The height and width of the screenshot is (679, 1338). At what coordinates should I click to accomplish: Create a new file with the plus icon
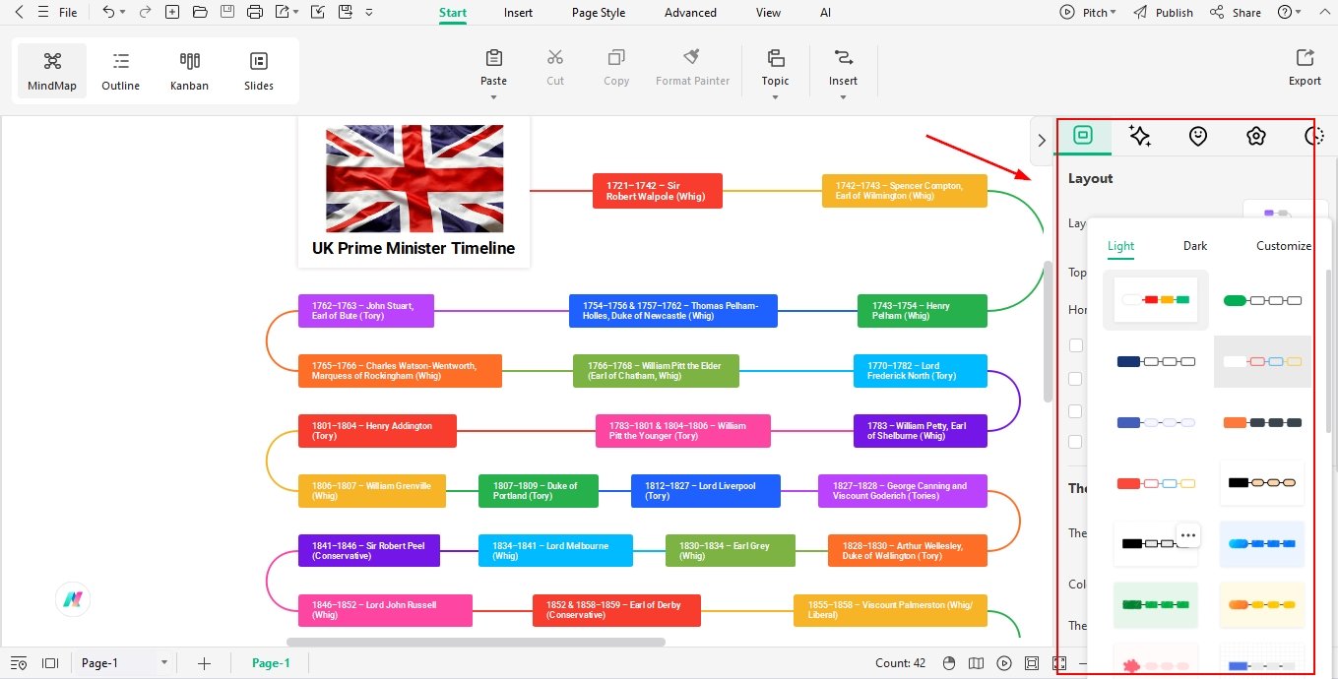172,13
